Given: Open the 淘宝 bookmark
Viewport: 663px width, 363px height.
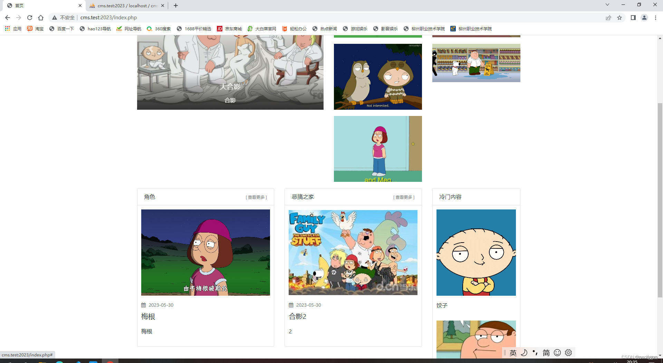Looking at the screenshot, I should click(x=35, y=29).
